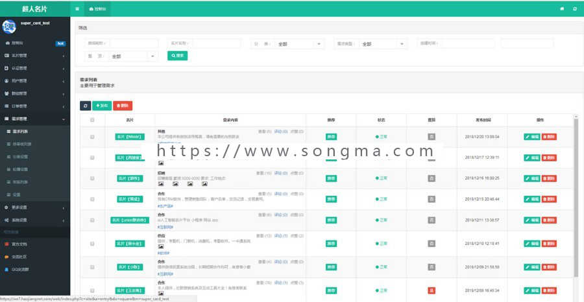
Task: Click the 推荐 badge in 12/11 row
Action: [x=331, y=220]
